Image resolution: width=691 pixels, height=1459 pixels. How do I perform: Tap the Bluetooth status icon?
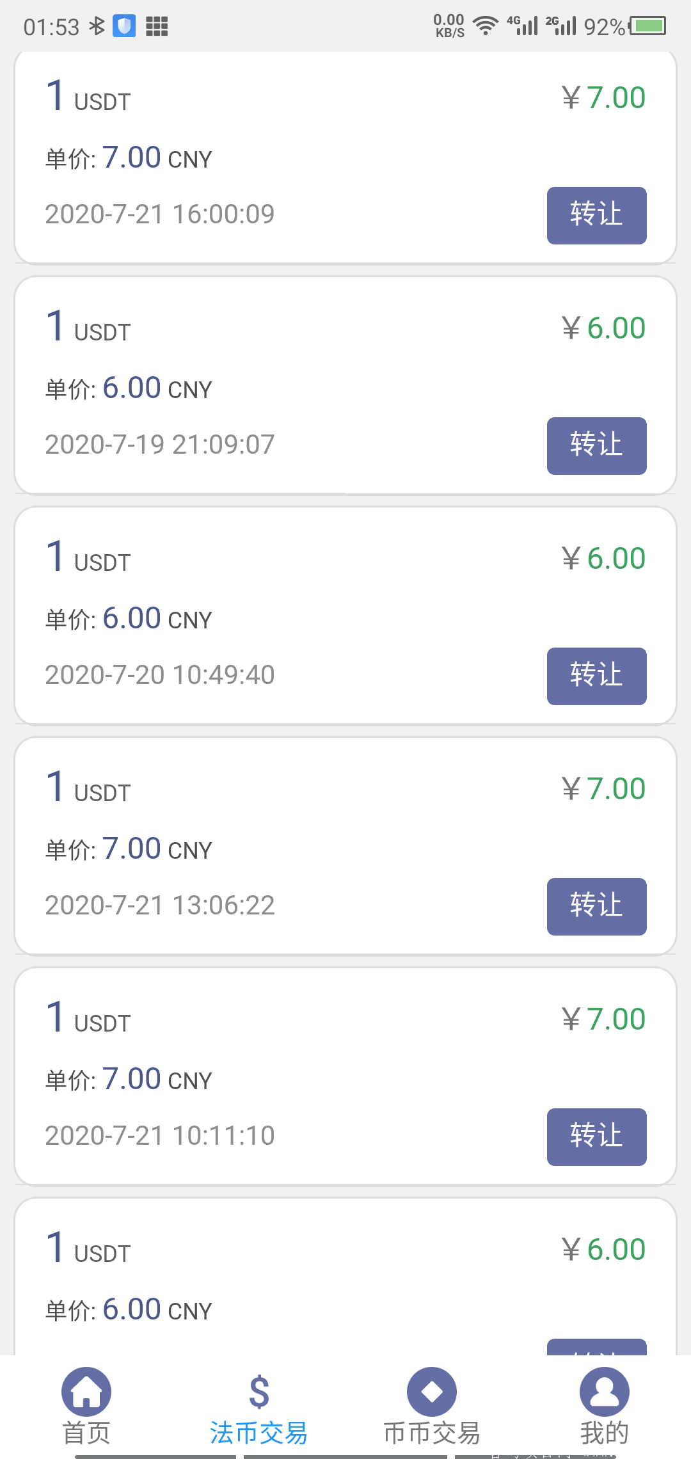click(97, 26)
